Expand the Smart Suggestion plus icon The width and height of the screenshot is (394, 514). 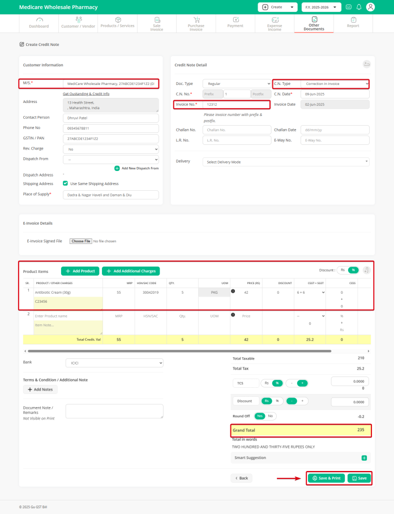(364, 457)
